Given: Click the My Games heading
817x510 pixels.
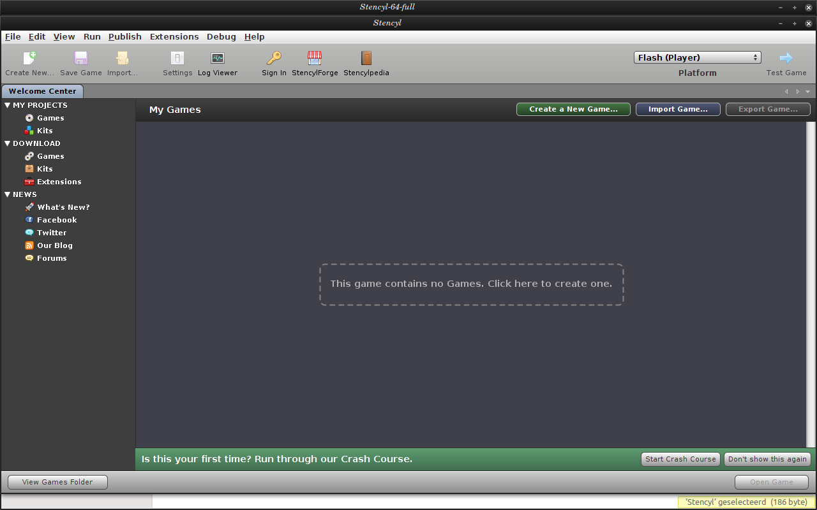Looking at the screenshot, I should pyautogui.click(x=175, y=110).
